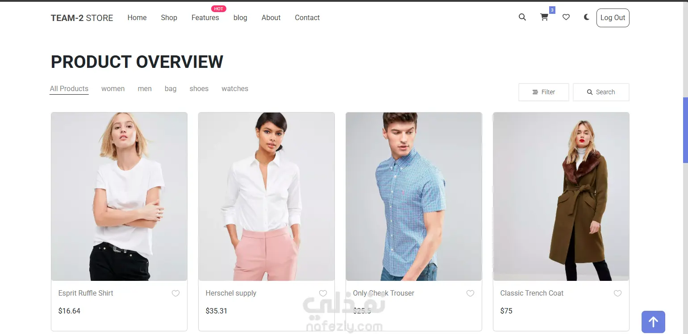
Task: Favorite the Only Check Trouser heart
Action: pos(471,293)
